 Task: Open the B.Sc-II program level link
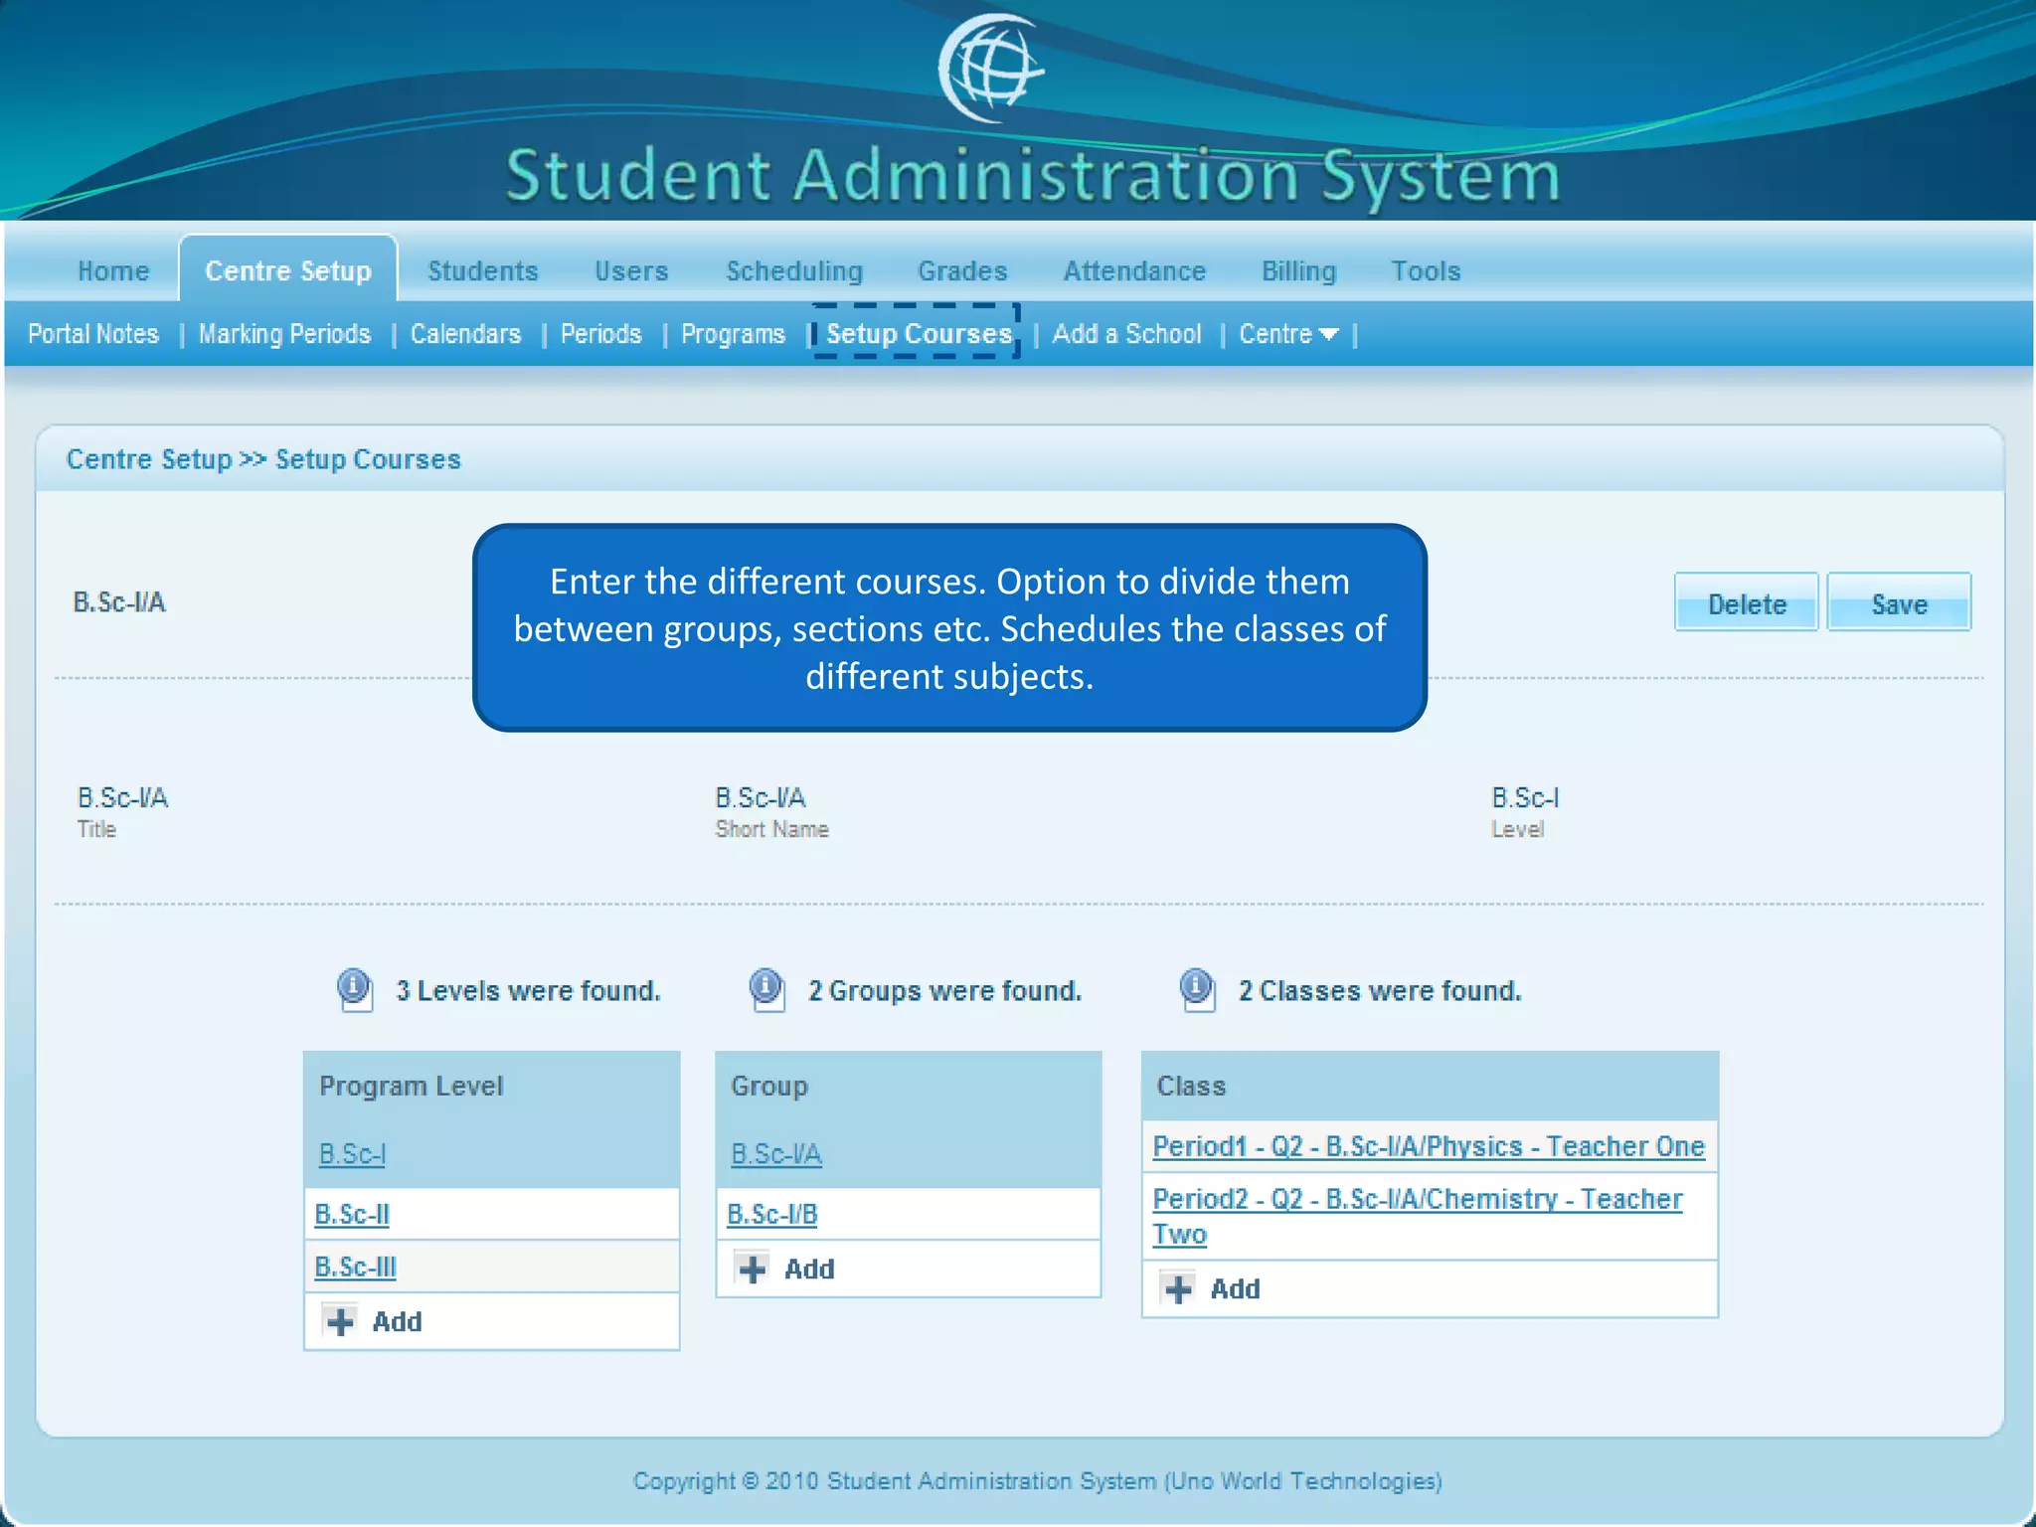coord(352,1215)
